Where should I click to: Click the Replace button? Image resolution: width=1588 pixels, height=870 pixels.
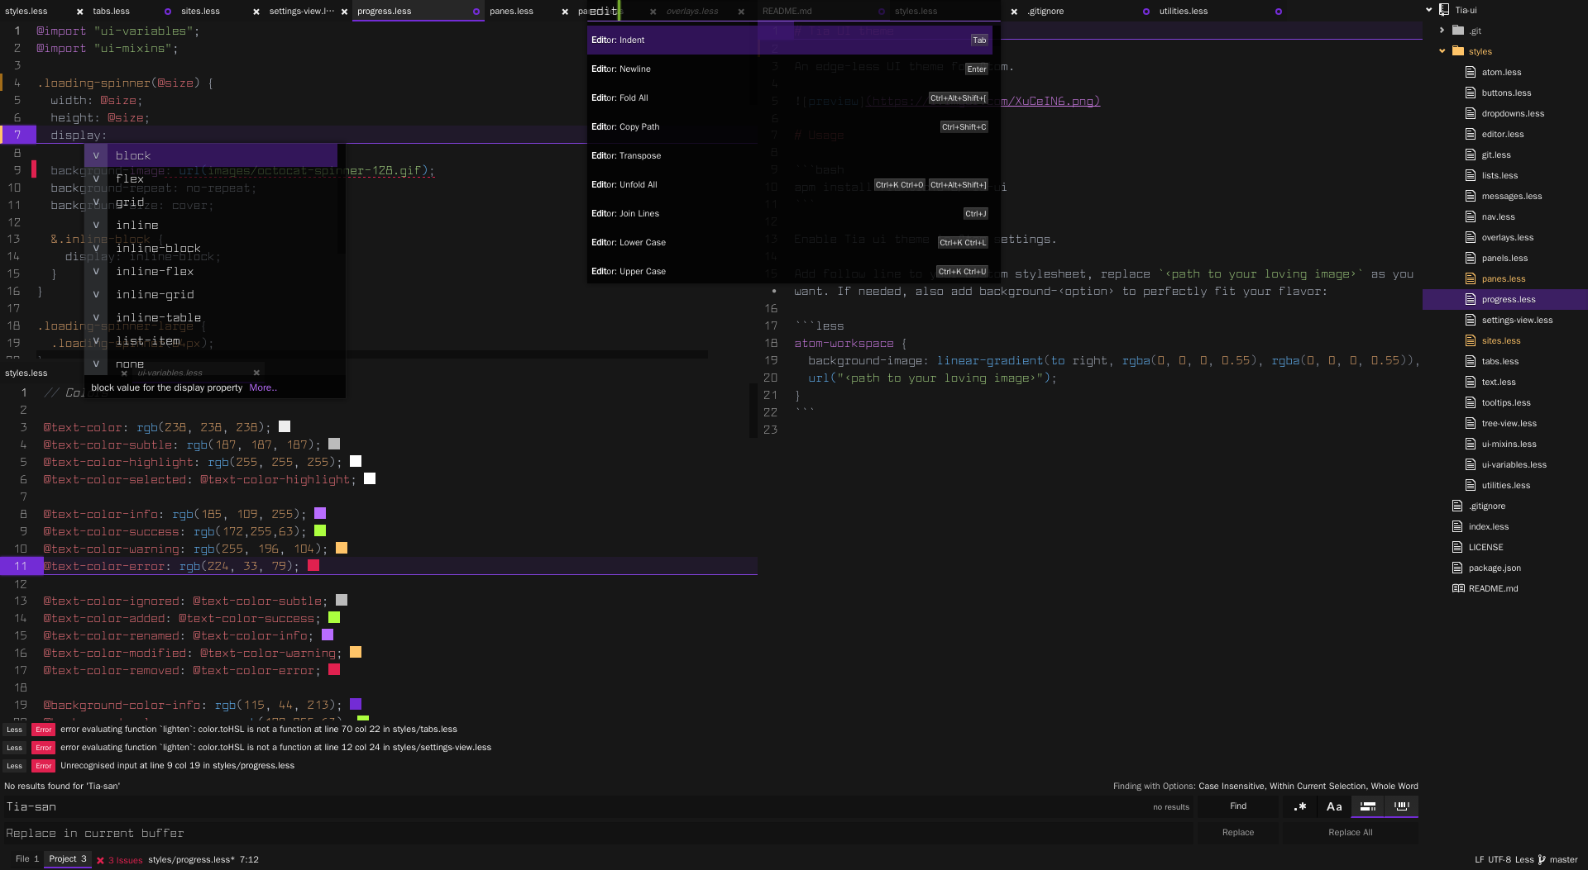pos(1238,833)
